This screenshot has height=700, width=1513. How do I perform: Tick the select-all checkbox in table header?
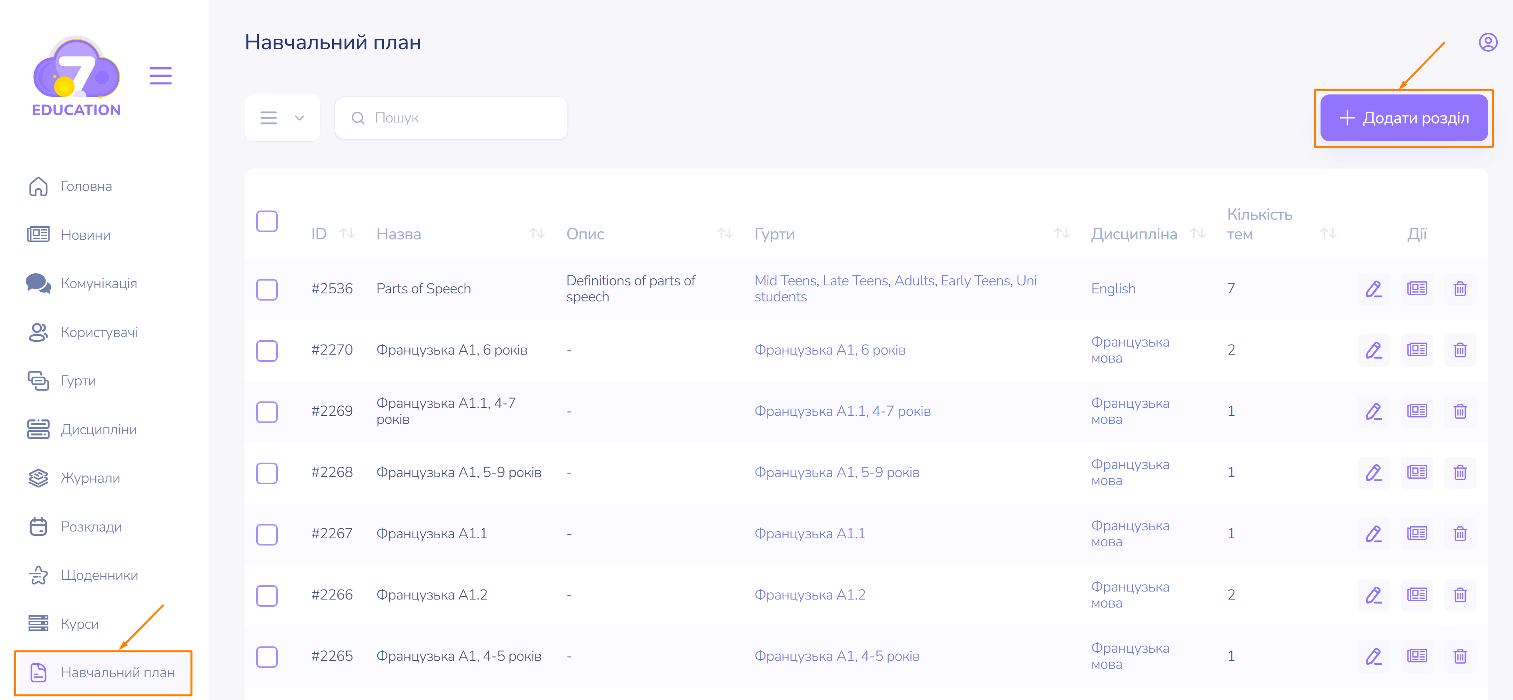267,221
